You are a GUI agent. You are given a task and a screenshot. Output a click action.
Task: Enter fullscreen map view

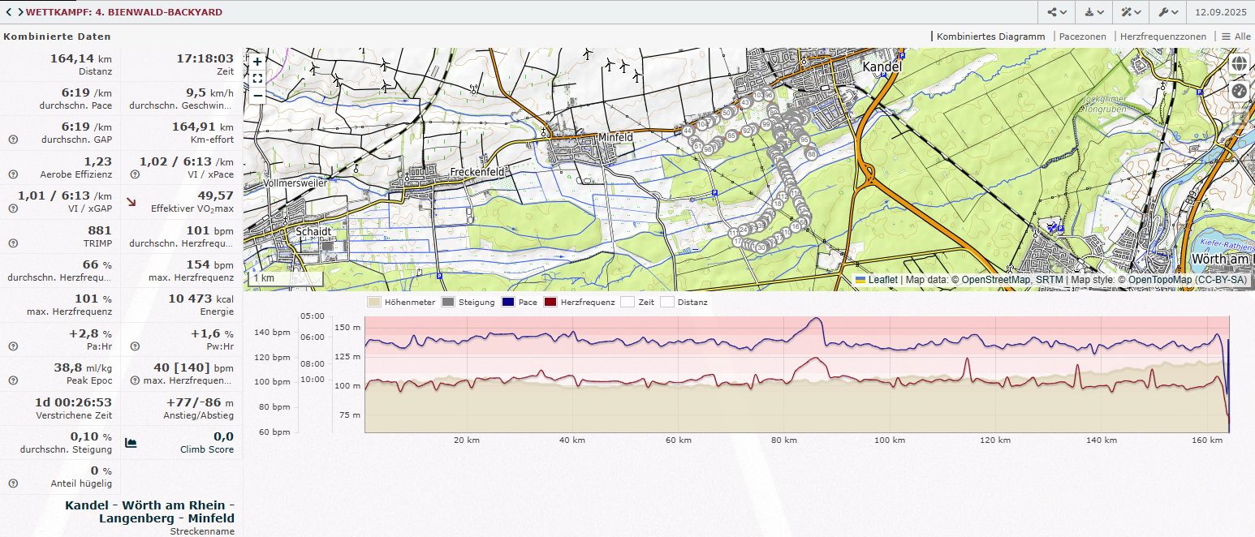point(257,79)
